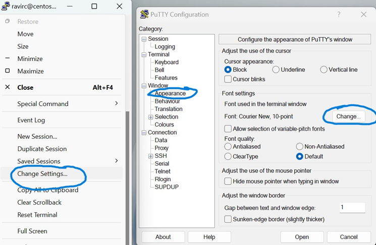Expand the SSH tree node

point(150,156)
